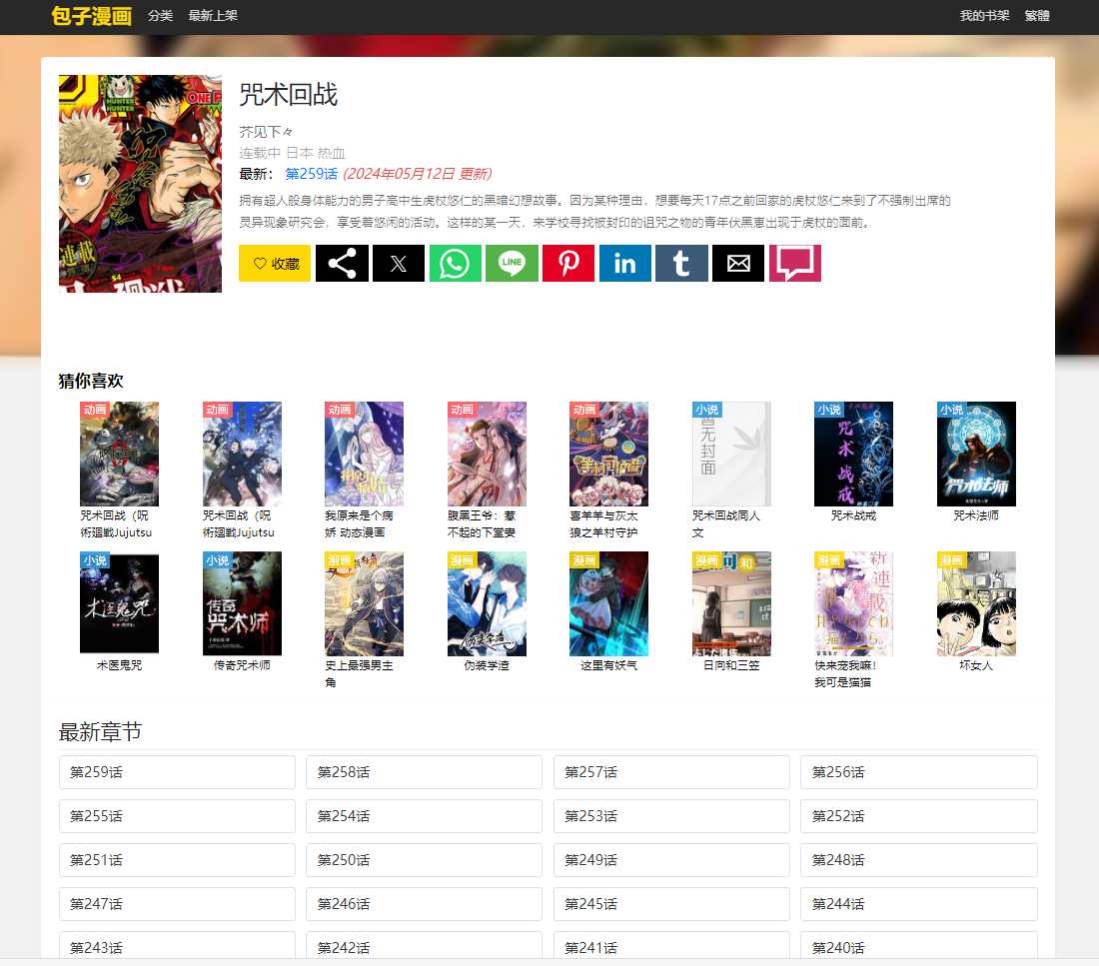Open chapter 第258话
Screen dimensions: 1099x966
(x=424, y=772)
